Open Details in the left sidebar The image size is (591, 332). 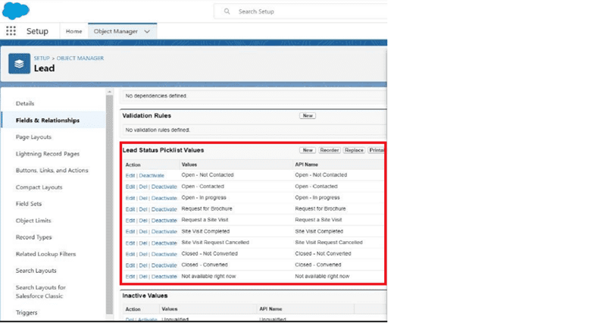click(25, 103)
